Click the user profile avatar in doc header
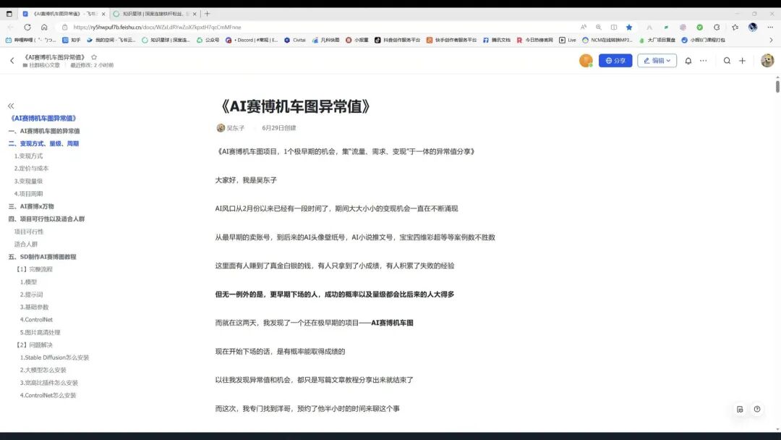This screenshot has width=781, height=440. (x=767, y=61)
